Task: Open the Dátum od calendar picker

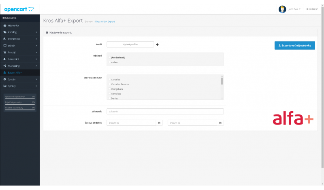Action: 159,123
